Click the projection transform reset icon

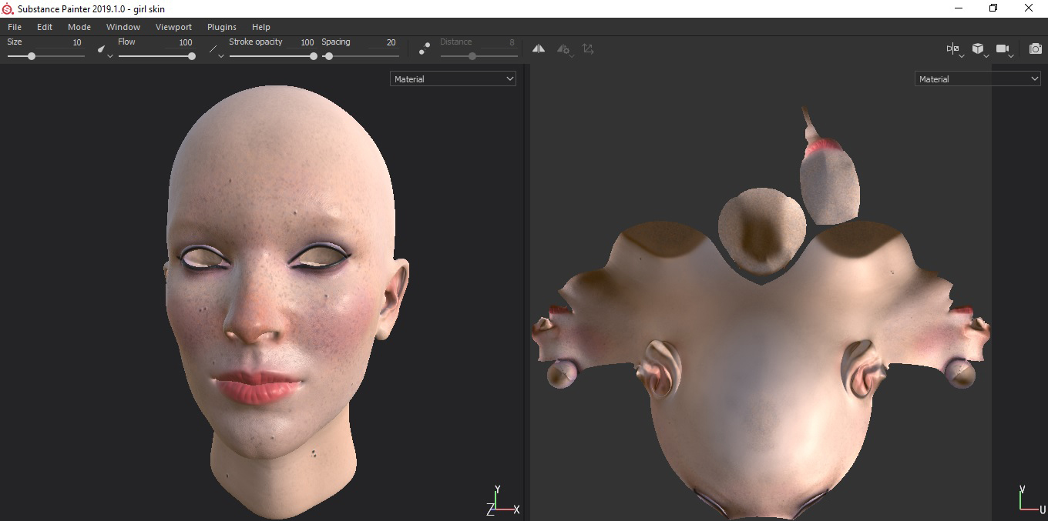point(588,48)
